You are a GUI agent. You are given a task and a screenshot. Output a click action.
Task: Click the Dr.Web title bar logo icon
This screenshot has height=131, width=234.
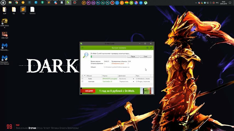(x=81, y=44)
